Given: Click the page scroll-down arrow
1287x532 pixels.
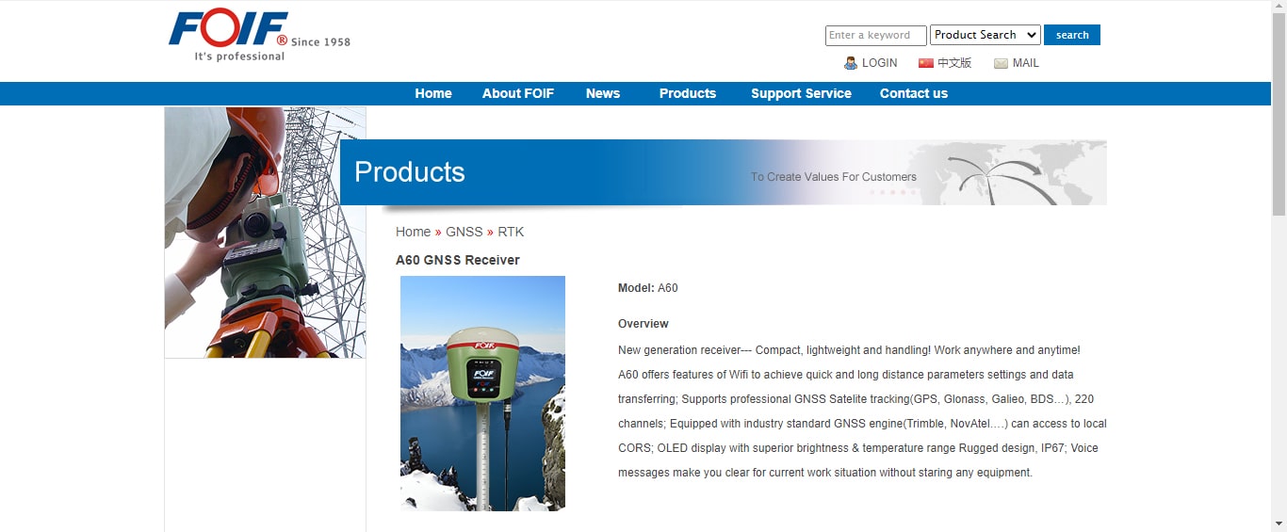Looking at the screenshot, I should 1279,524.
